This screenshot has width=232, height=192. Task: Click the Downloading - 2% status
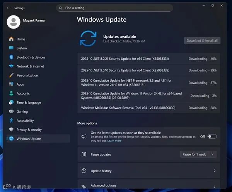click(x=203, y=96)
